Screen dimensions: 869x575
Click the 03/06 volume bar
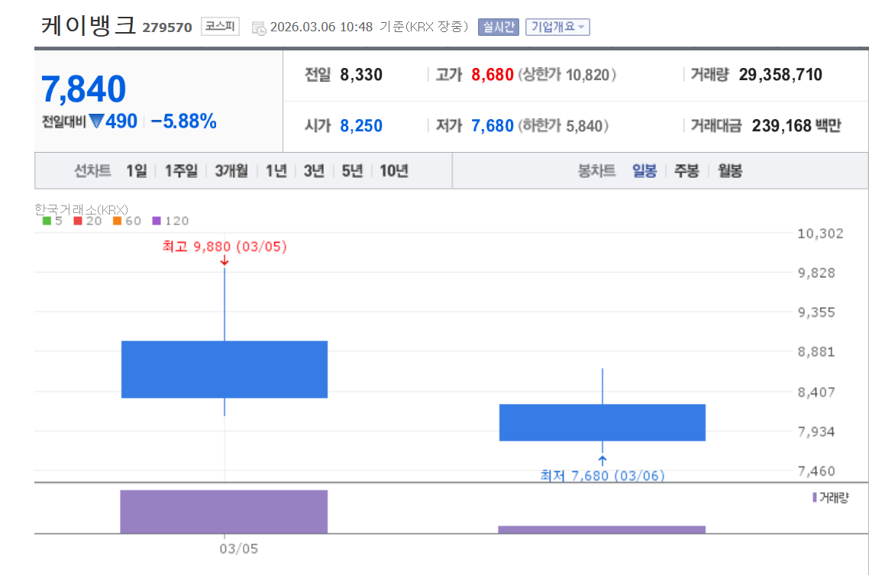tap(602, 530)
